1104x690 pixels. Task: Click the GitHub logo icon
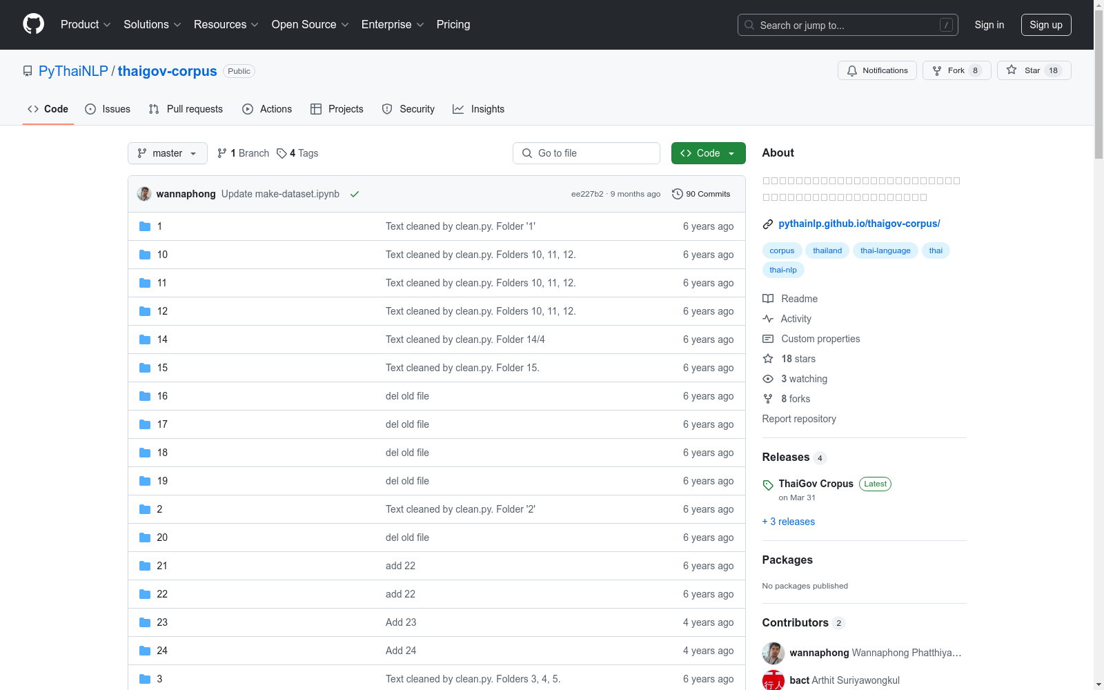[33, 24]
